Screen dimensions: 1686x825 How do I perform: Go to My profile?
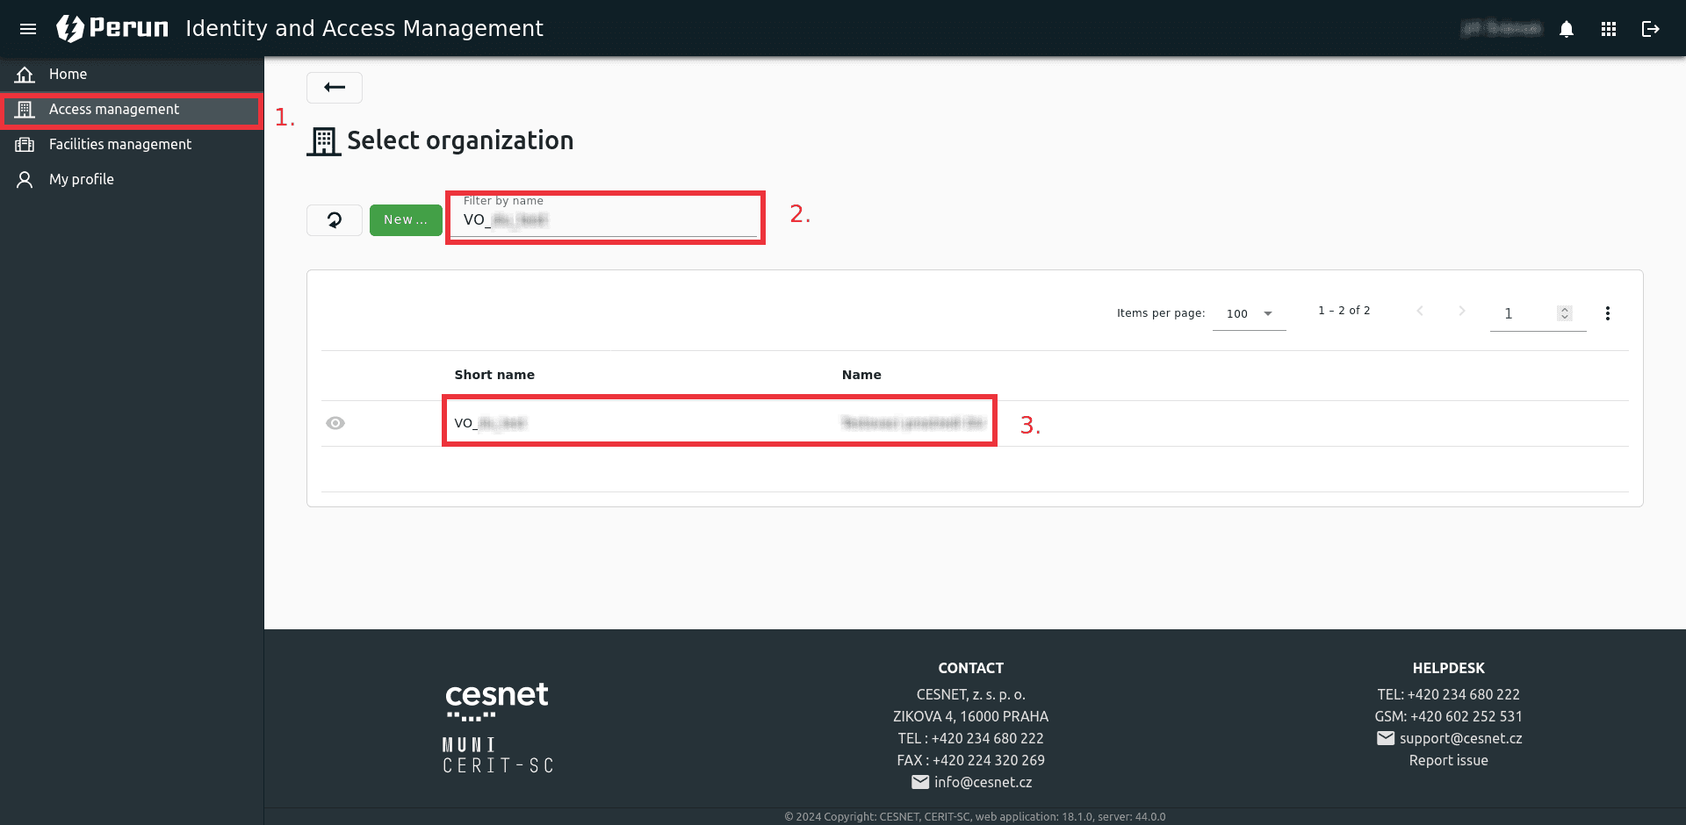(81, 180)
